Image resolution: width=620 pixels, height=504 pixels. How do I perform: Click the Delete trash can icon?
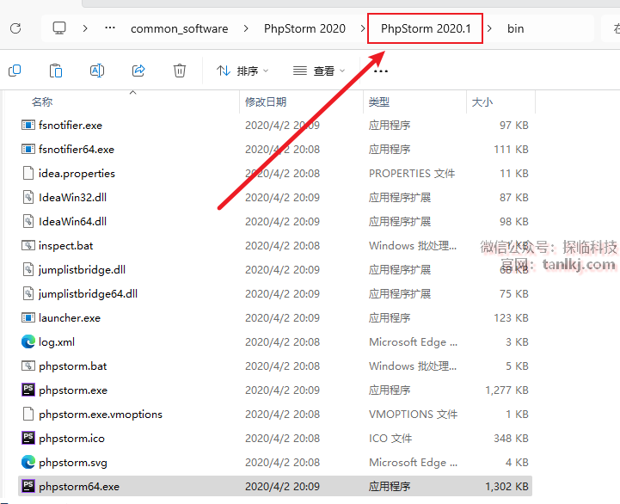click(x=180, y=71)
